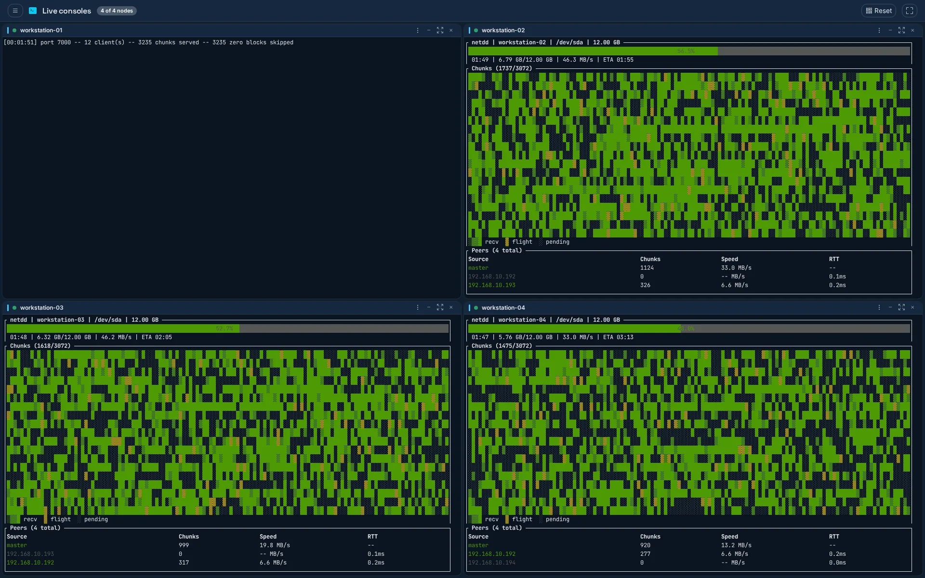The image size is (925, 578).
Task: Open workstation-01 panel options menu
Action: (x=418, y=30)
